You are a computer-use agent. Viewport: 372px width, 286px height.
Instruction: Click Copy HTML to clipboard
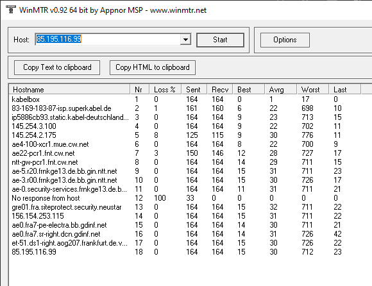point(153,67)
